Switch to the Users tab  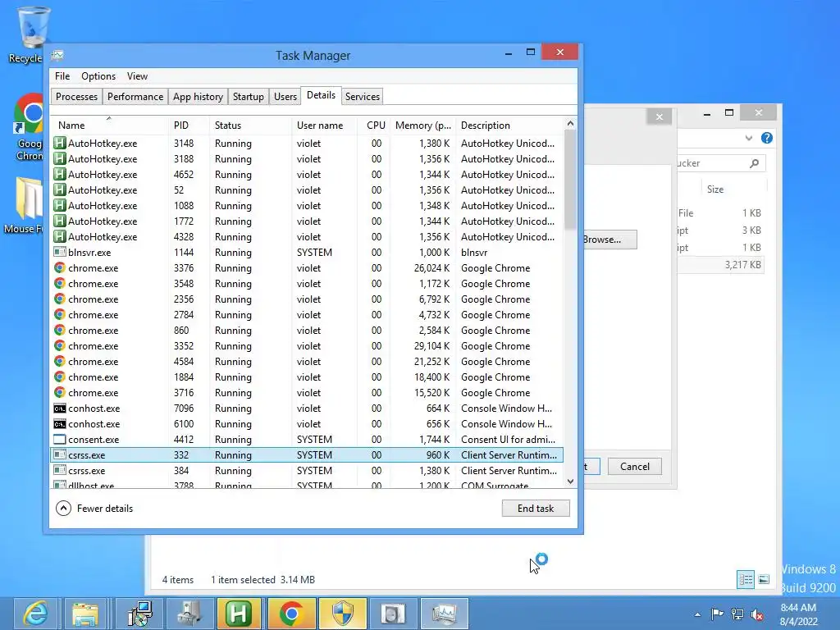click(x=285, y=97)
